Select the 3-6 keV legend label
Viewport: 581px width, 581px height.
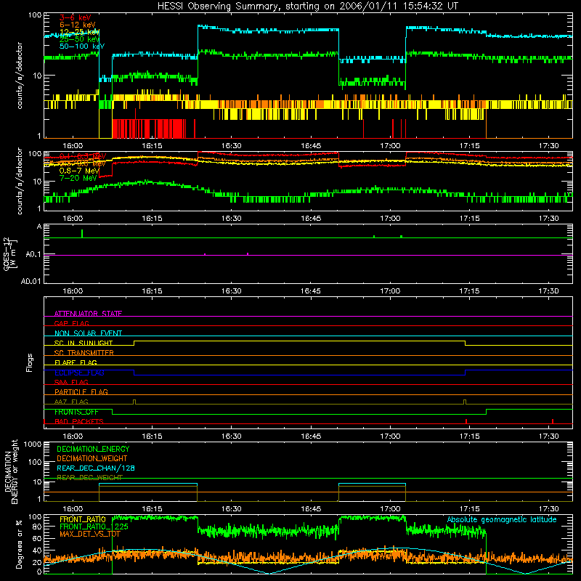pyautogui.click(x=76, y=17)
